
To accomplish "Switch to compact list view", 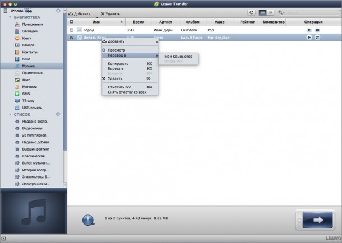I will coord(270,13).
